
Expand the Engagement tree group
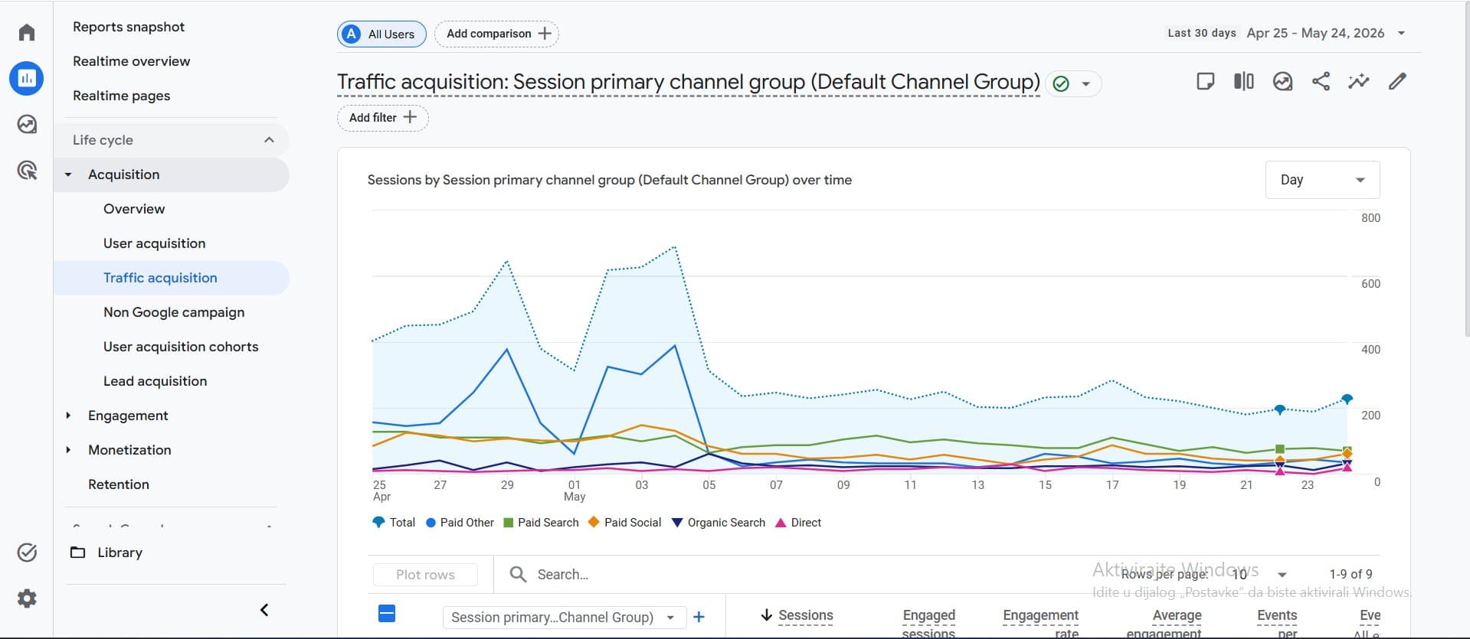68,416
